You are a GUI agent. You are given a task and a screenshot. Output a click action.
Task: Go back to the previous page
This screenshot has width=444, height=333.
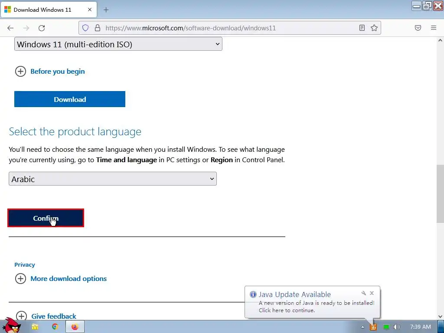tap(10, 28)
